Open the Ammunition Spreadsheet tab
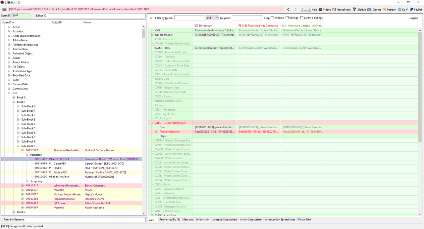Screen dimensions: 424x229 click(280, 219)
